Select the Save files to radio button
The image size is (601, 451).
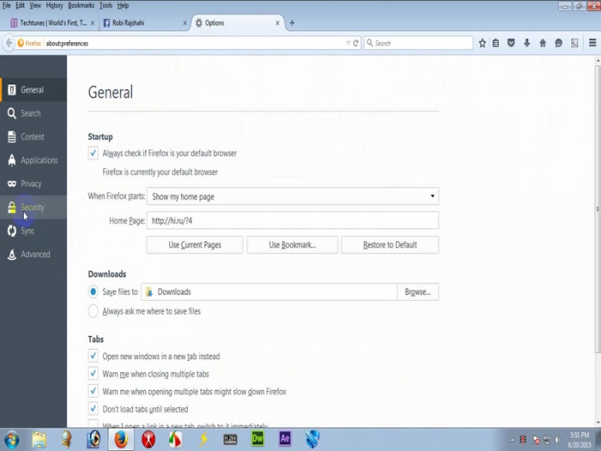[93, 292]
